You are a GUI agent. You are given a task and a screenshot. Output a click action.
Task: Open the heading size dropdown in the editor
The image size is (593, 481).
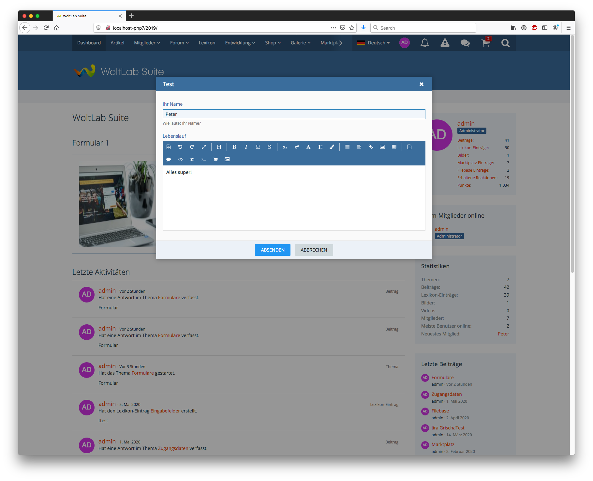pos(219,147)
